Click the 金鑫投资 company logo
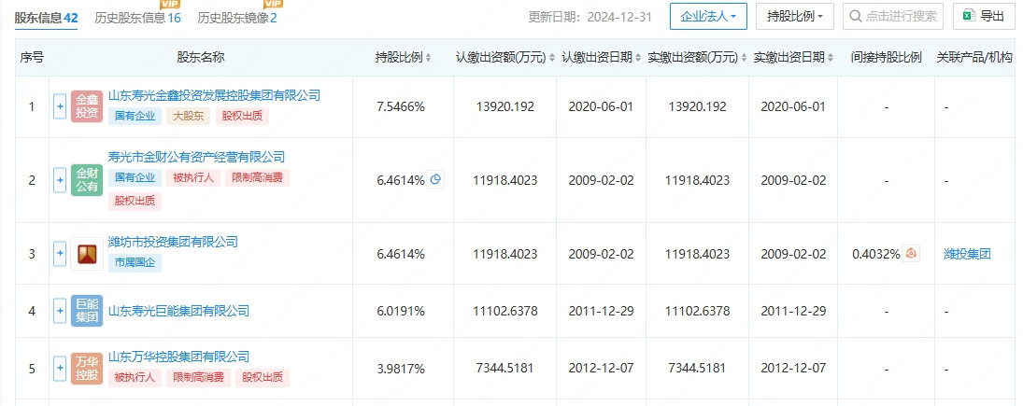 click(87, 107)
